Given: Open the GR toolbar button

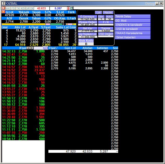Looking at the screenshot, I should (x=28, y=8).
